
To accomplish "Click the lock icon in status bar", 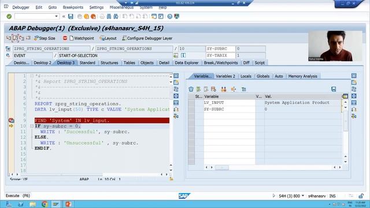I will coord(361,196).
